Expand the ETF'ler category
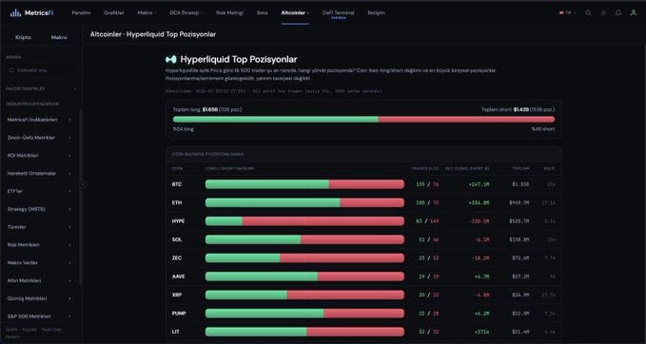This screenshot has height=344, width=646. coord(40,191)
